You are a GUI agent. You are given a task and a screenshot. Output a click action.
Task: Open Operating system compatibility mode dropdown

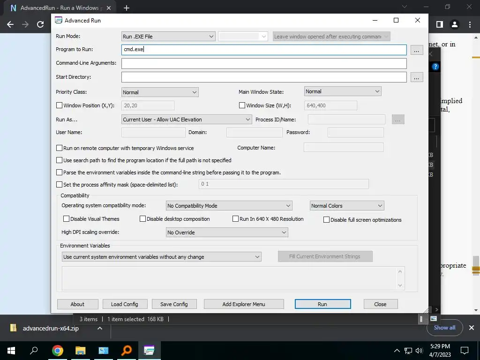click(x=229, y=206)
